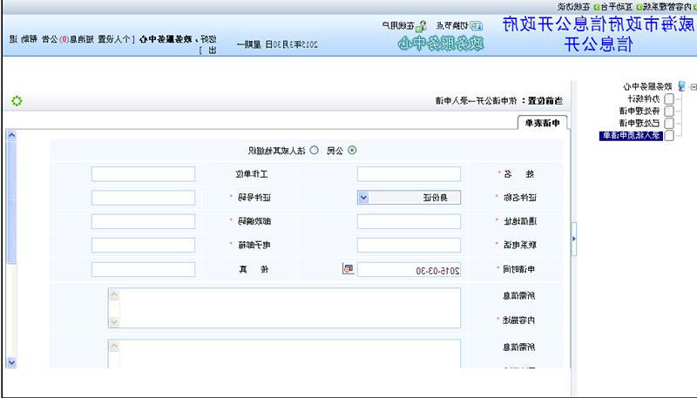Viewport: 697px width, 398px height.
Task: Click the 在线用户 person icon
Action: (421, 26)
